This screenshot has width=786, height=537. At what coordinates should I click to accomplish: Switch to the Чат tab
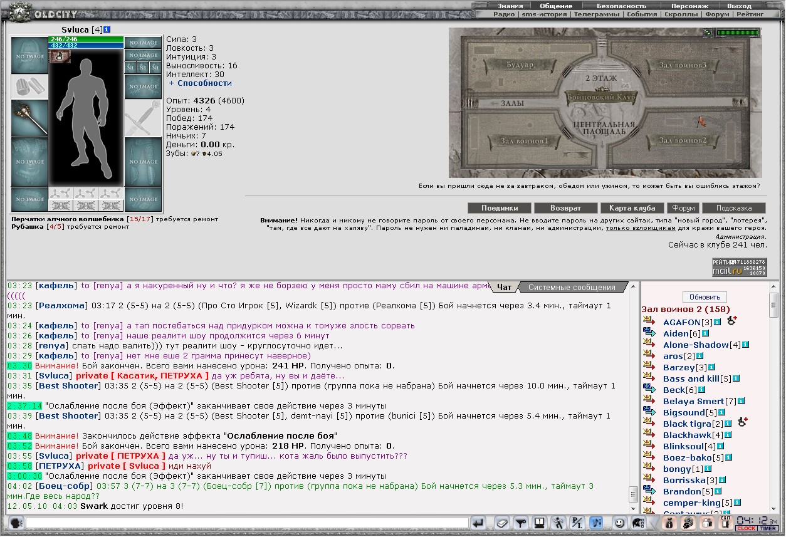(505, 288)
